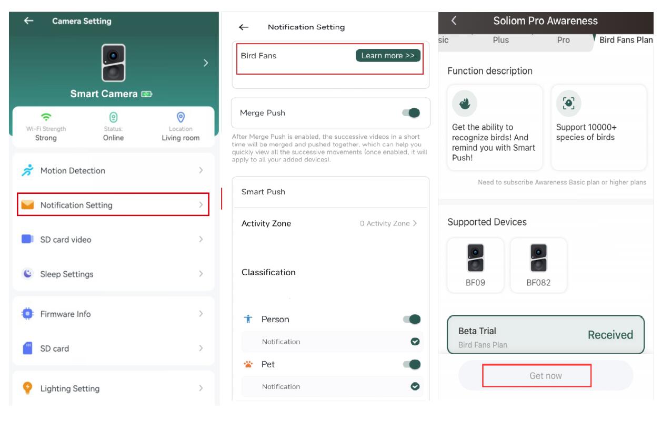Uncheck the Notification checkmark under Pet
This screenshot has width=662, height=432.
pyautogui.click(x=415, y=386)
